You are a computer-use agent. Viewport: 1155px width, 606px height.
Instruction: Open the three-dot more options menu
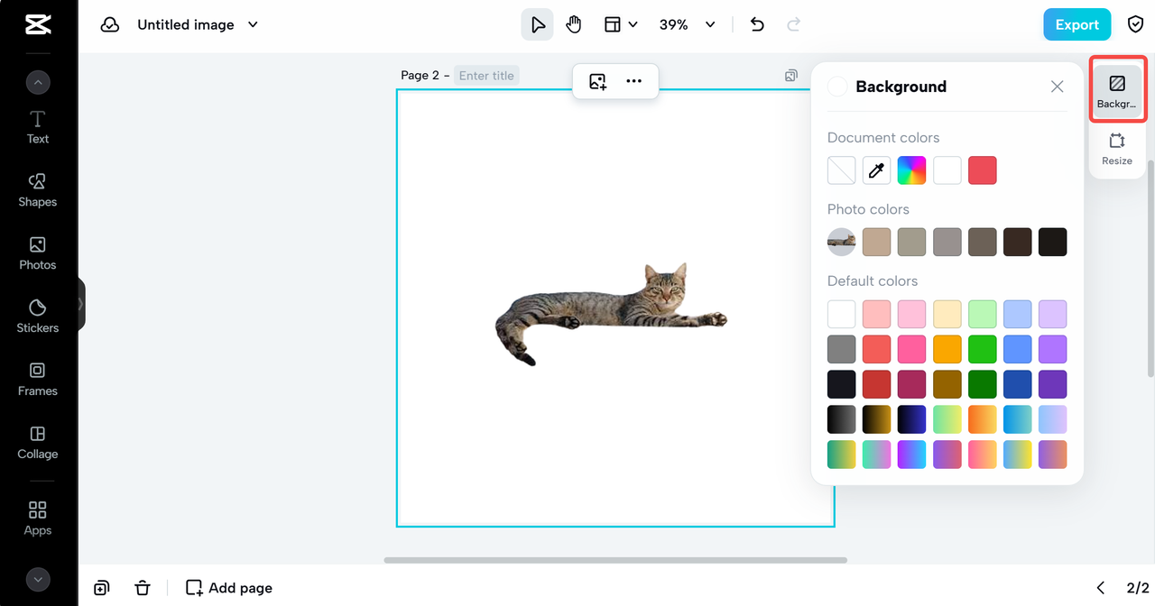click(x=634, y=81)
